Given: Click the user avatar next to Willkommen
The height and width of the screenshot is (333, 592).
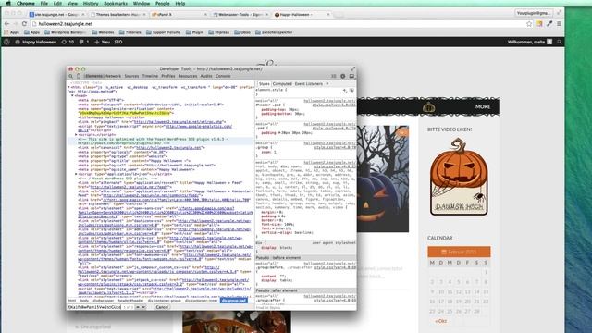Looking at the screenshot, I should 549,42.
